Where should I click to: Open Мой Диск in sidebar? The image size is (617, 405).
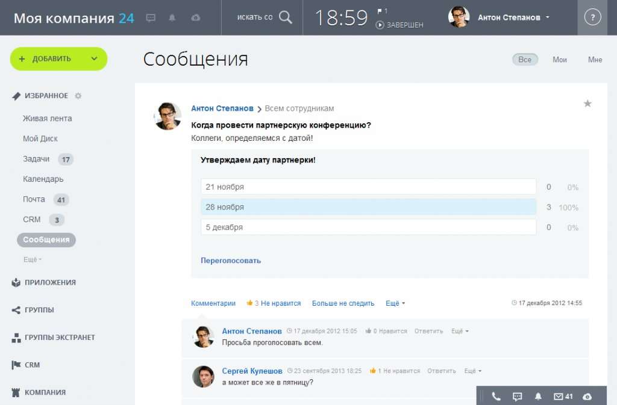tap(40, 138)
